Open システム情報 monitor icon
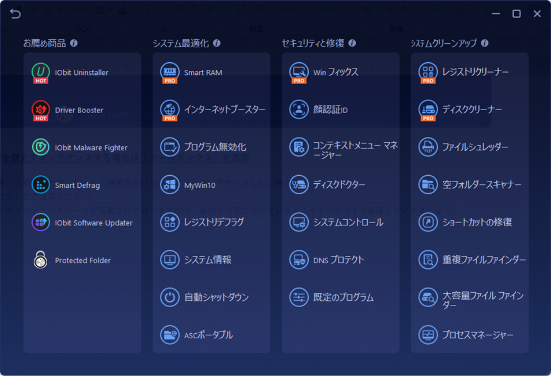The image size is (551, 376). [x=170, y=259]
